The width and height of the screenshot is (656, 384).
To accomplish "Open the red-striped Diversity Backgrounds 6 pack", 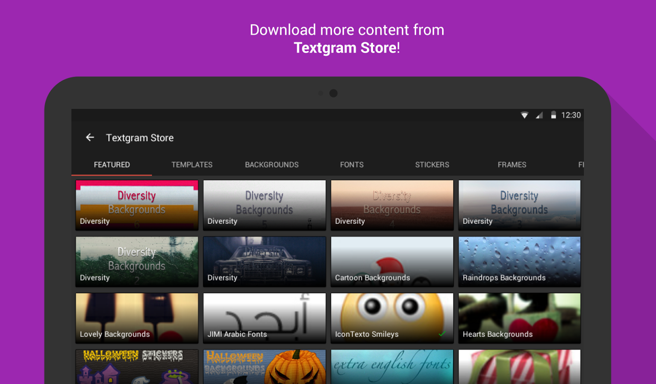I will [137, 205].
